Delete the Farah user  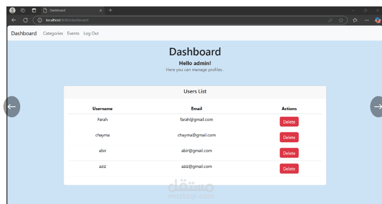coord(289,122)
